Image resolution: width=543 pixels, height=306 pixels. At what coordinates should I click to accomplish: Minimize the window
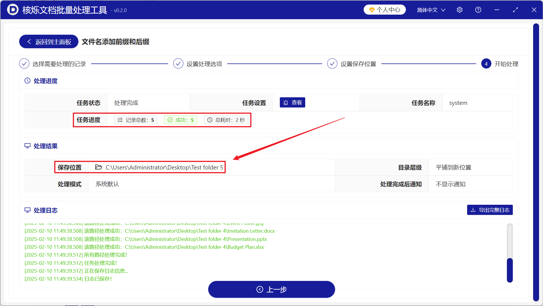497,10
